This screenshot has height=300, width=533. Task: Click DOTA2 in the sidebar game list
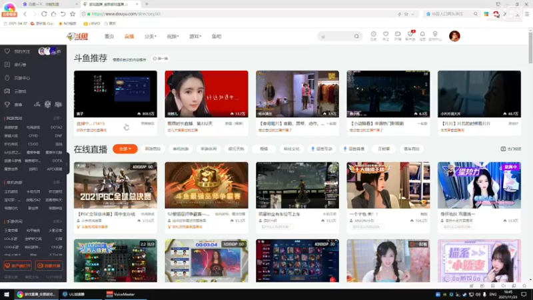point(56,127)
